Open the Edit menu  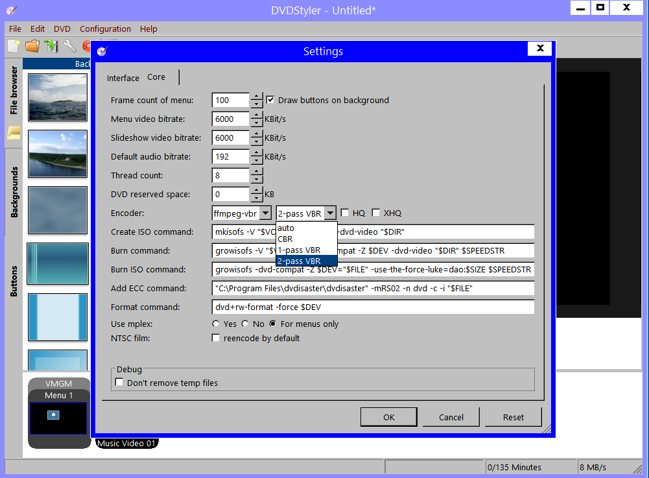pos(37,29)
